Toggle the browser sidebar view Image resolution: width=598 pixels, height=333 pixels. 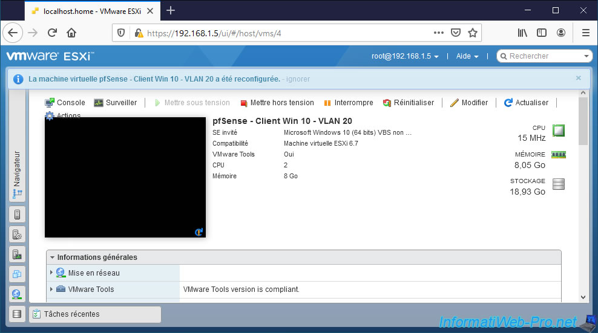(542, 33)
